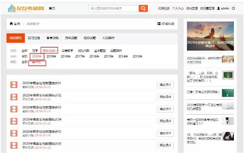Open the bird sunset banner article thumbnail

pos(210,36)
